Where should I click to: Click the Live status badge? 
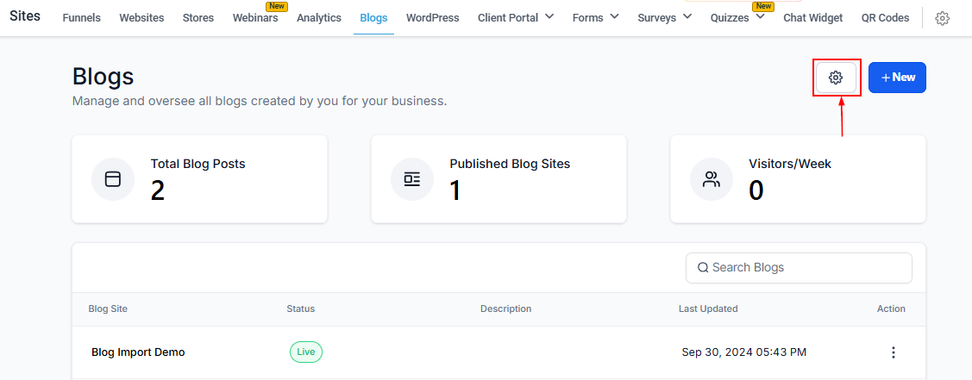pyautogui.click(x=306, y=352)
